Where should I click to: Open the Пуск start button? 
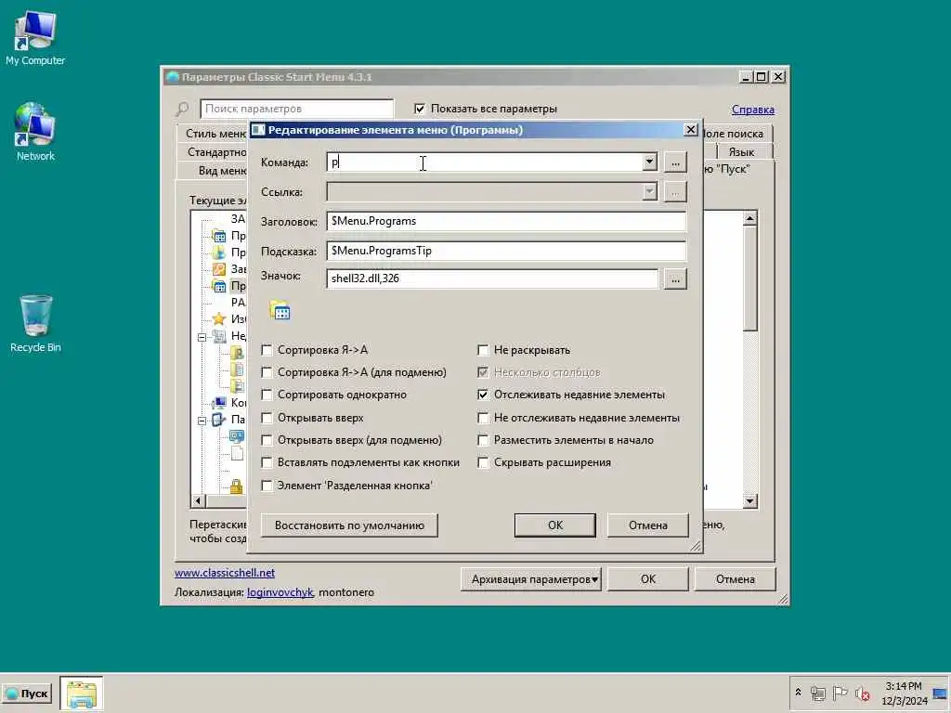(x=27, y=694)
